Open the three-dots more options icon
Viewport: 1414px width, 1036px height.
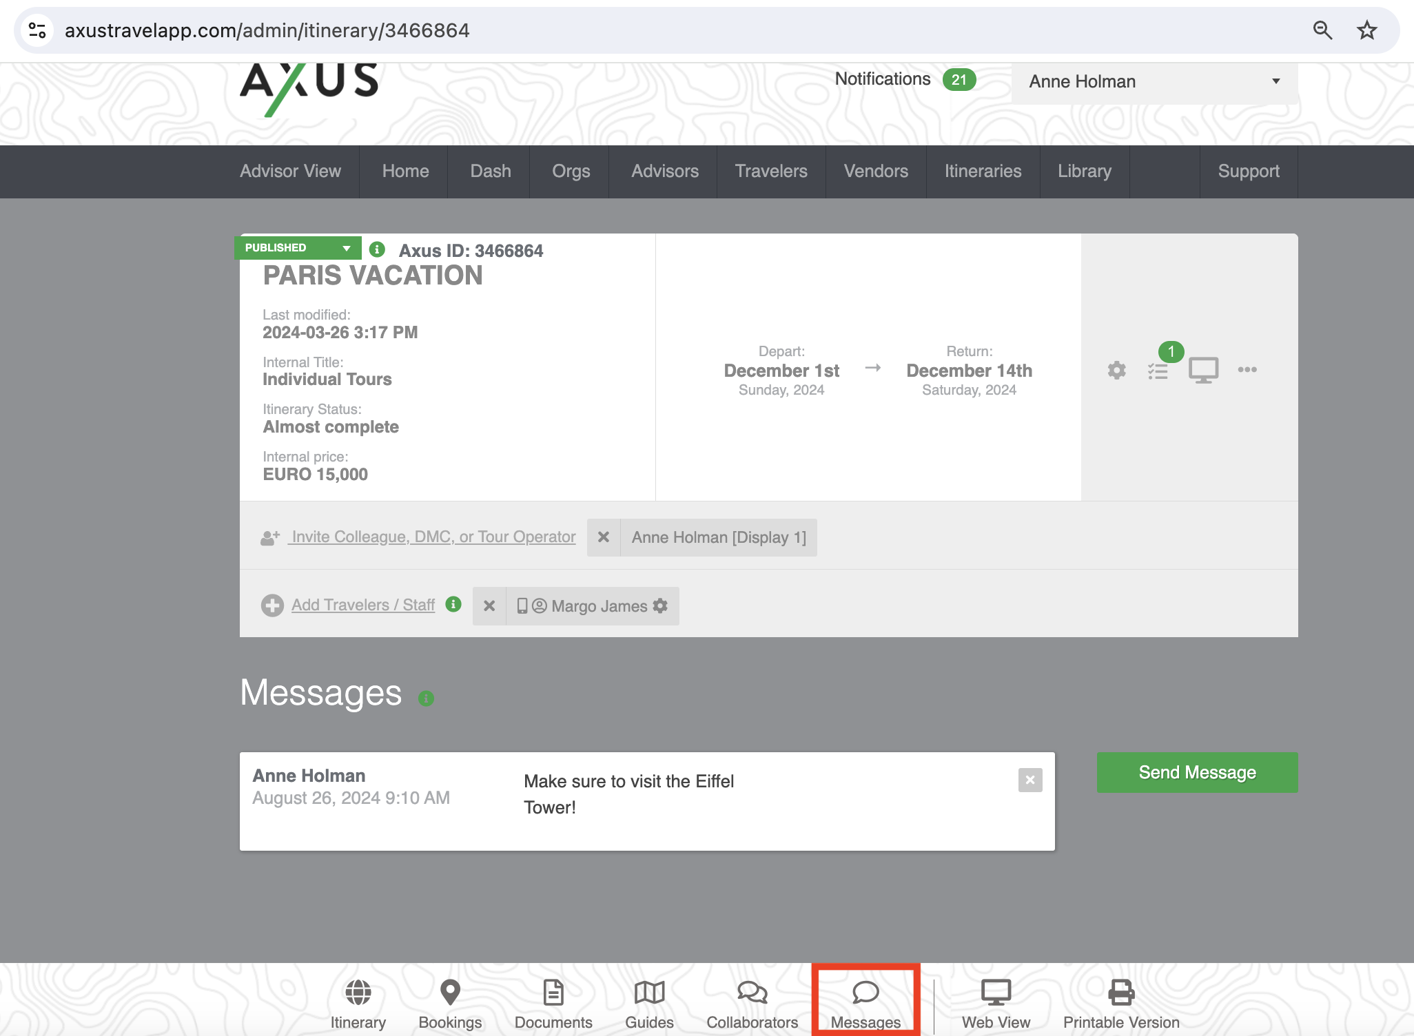point(1247,370)
